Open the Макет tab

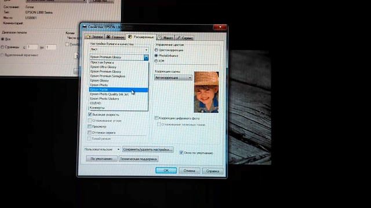pos(165,38)
